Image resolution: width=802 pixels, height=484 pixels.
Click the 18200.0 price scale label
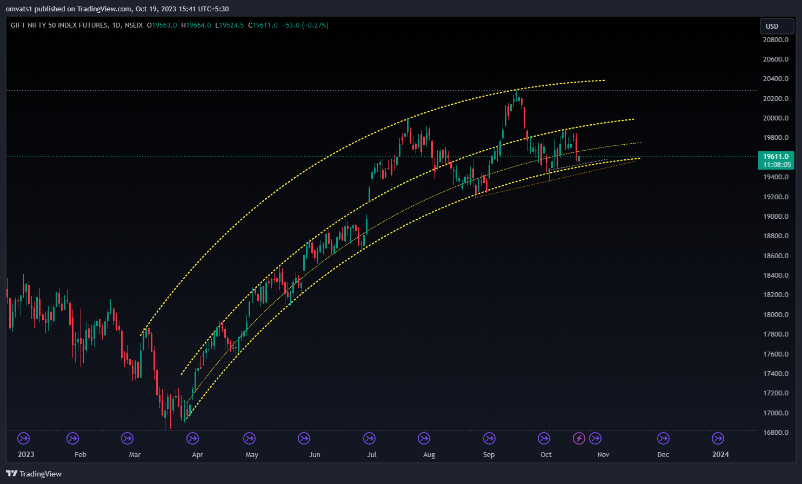tap(776, 295)
